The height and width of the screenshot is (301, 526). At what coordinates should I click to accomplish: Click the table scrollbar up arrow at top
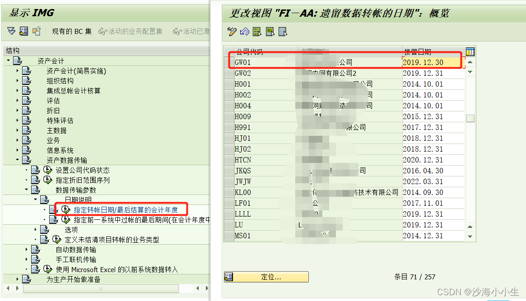point(470,62)
